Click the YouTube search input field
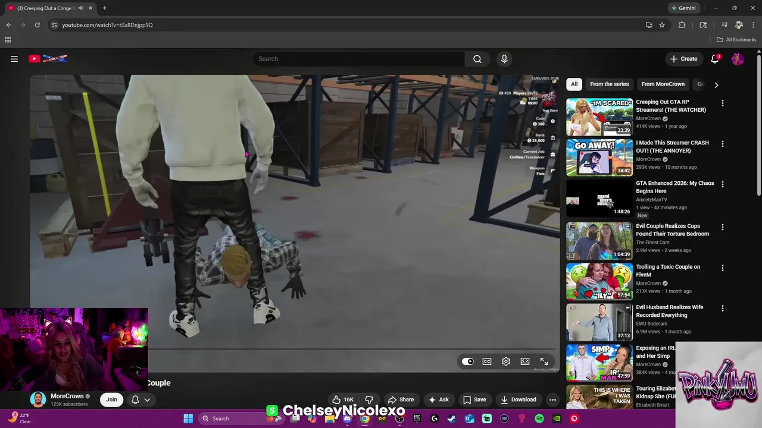The width and height of the screenshot is (762, 428). (x=359, y=59)
